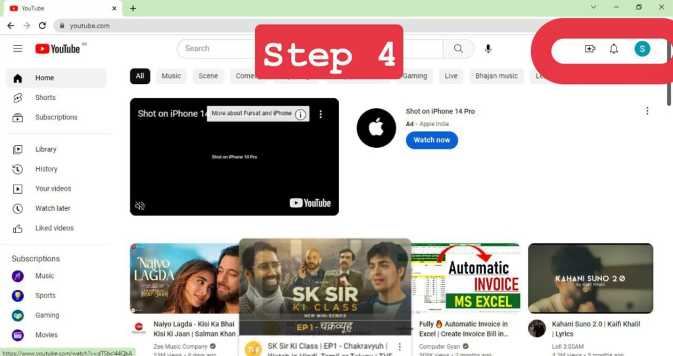Viewport: 673px width, 356px height.
Task: Click YouTube logo on ad video
Action: click(x=310, y=203)
